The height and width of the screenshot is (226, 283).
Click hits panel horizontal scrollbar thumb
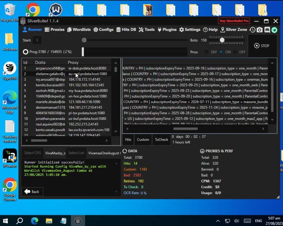point(185,129)
